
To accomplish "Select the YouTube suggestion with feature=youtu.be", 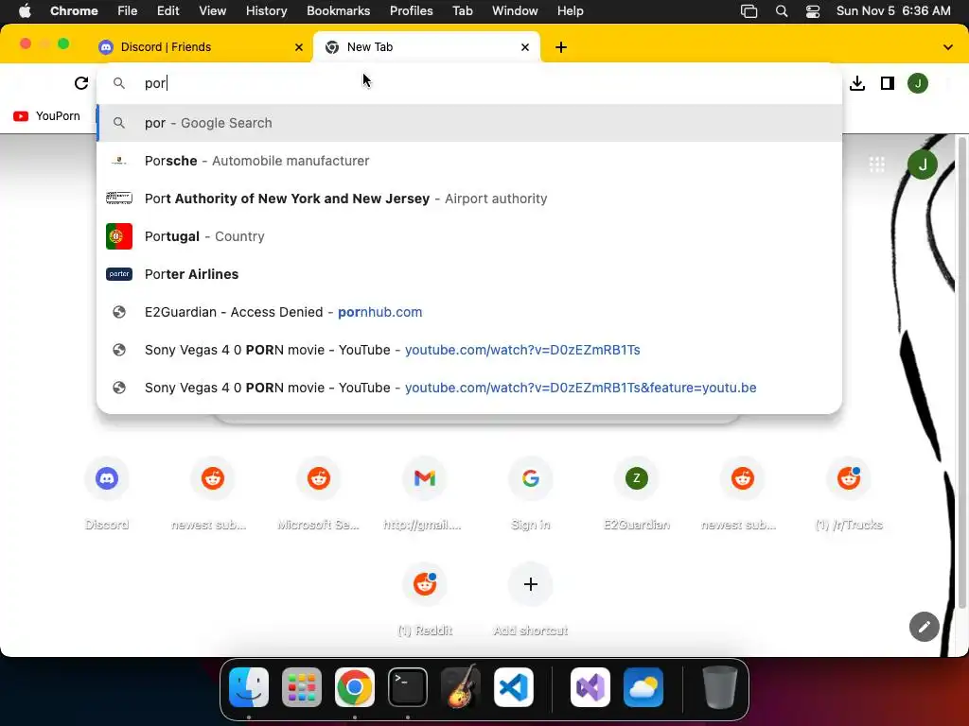I will click(469, 388).
